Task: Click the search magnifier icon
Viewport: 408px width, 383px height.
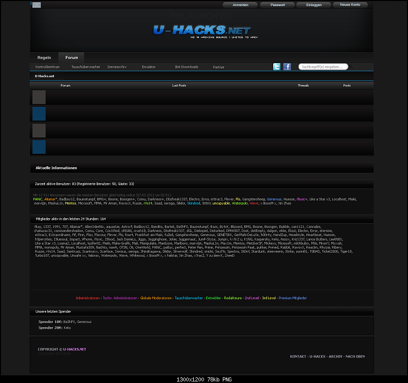Action: pyautogui.click(x=351, y=67)
